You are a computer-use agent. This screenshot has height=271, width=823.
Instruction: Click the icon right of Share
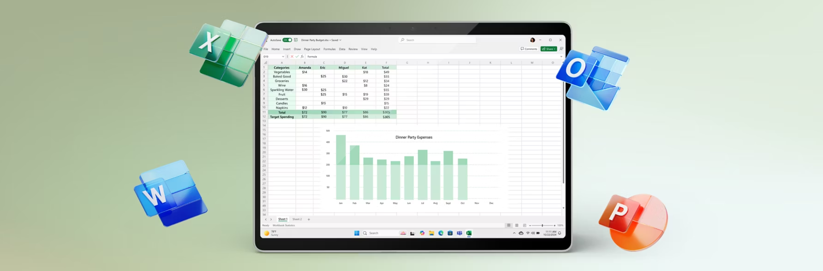561,49
